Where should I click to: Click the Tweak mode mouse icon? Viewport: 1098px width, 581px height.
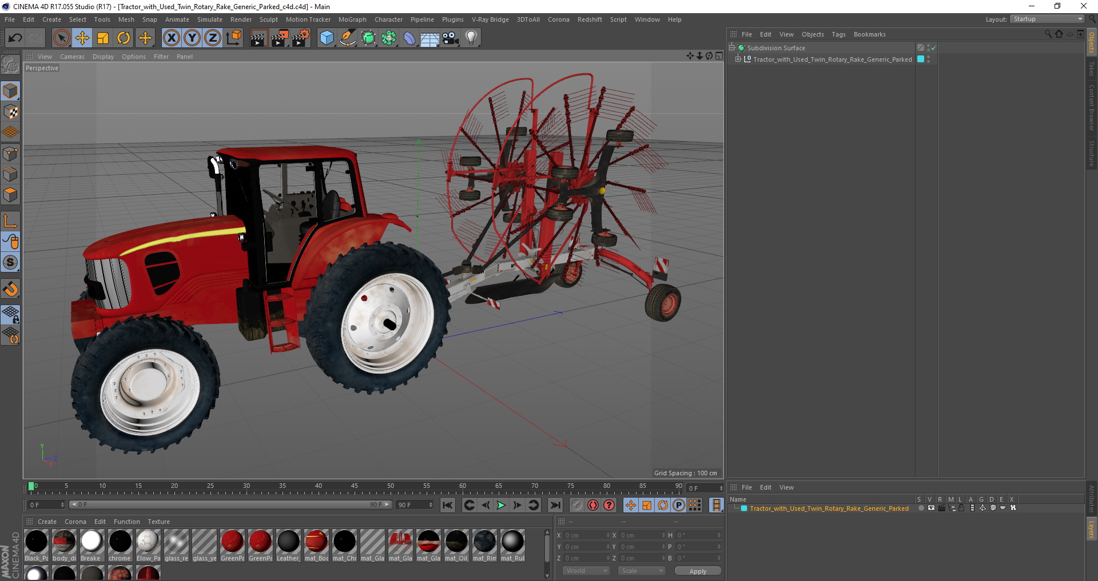[x=10, y=242]
